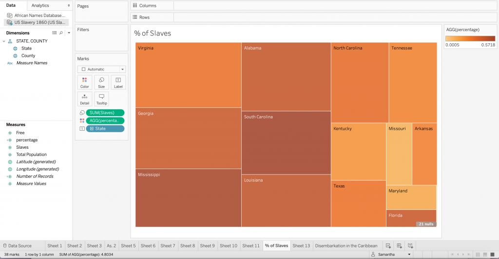Screen dimensions: 499x259
Task: Collapse the STATE, COUNTY hierarchy
Action: pyautogui.click(x=4, y=41)
